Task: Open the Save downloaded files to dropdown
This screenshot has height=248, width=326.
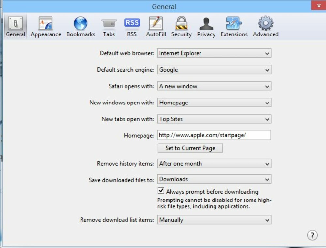Action: coord(214,179)
